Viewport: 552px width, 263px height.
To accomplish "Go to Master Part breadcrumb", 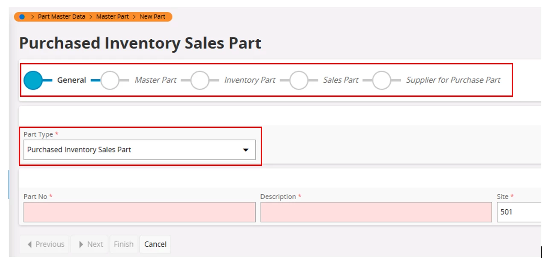I will 113,17.
